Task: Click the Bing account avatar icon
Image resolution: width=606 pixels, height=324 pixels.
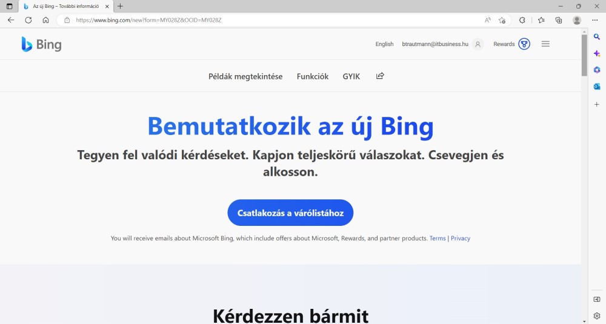Action: 478,44
